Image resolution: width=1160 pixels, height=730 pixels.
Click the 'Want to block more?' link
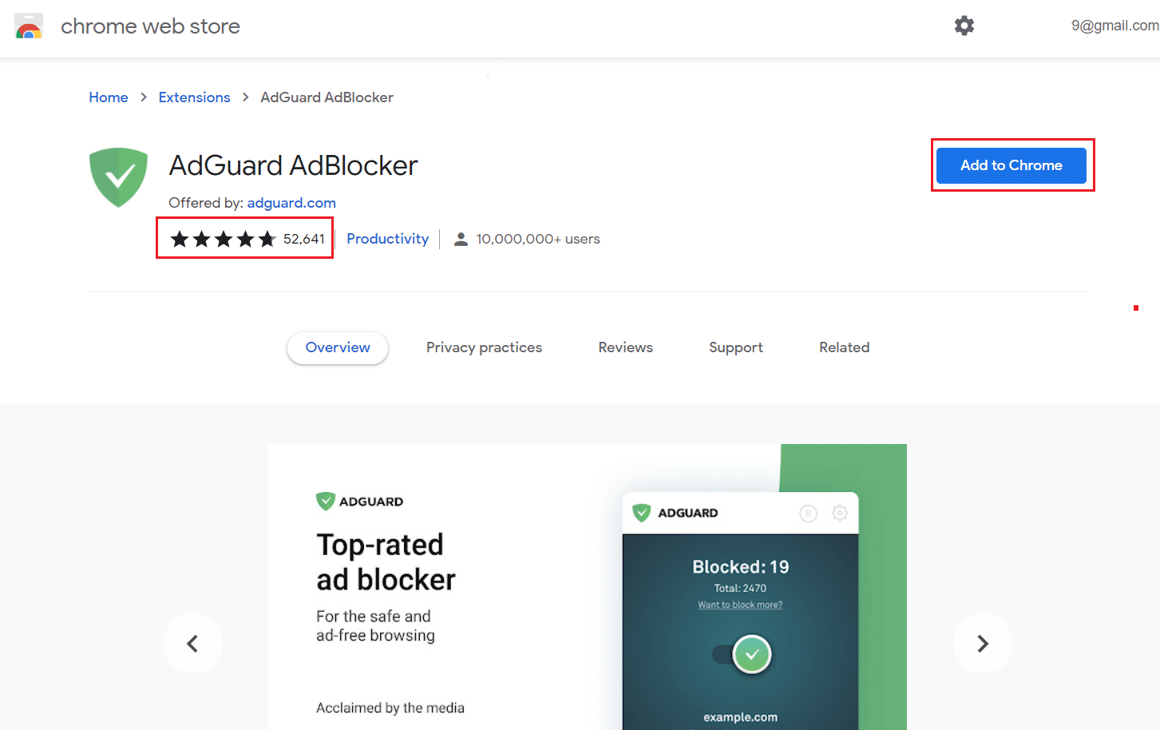click(x=740, y=605)
